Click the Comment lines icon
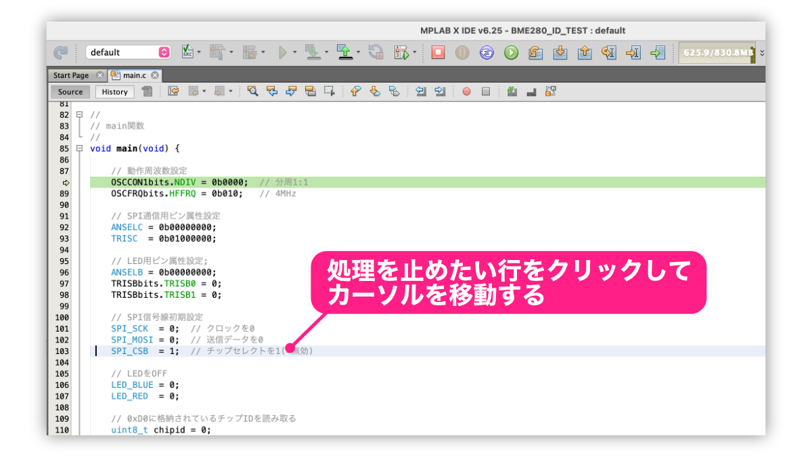Image resolution: width=812 pixels, height=457 pixels. pos(512,91)
